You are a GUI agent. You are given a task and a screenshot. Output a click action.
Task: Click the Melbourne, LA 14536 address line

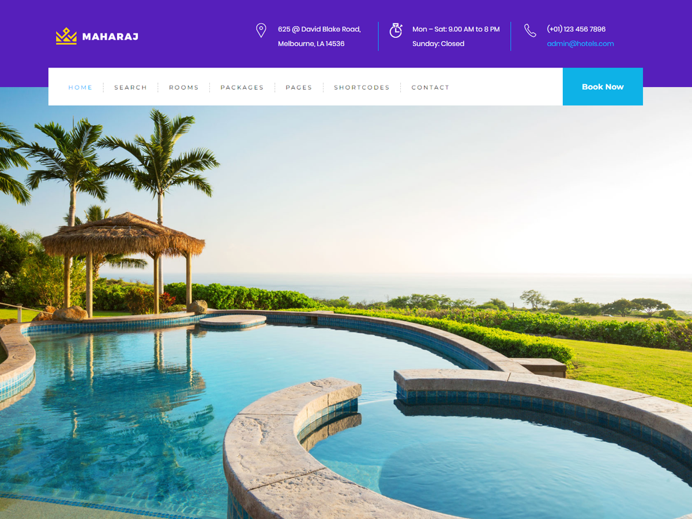point(311,44)
